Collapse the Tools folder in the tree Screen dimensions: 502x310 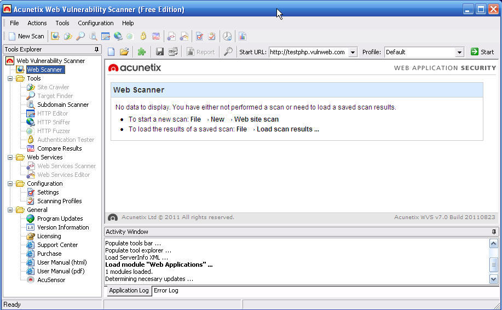pyautogui.click(x=10, y=78)
